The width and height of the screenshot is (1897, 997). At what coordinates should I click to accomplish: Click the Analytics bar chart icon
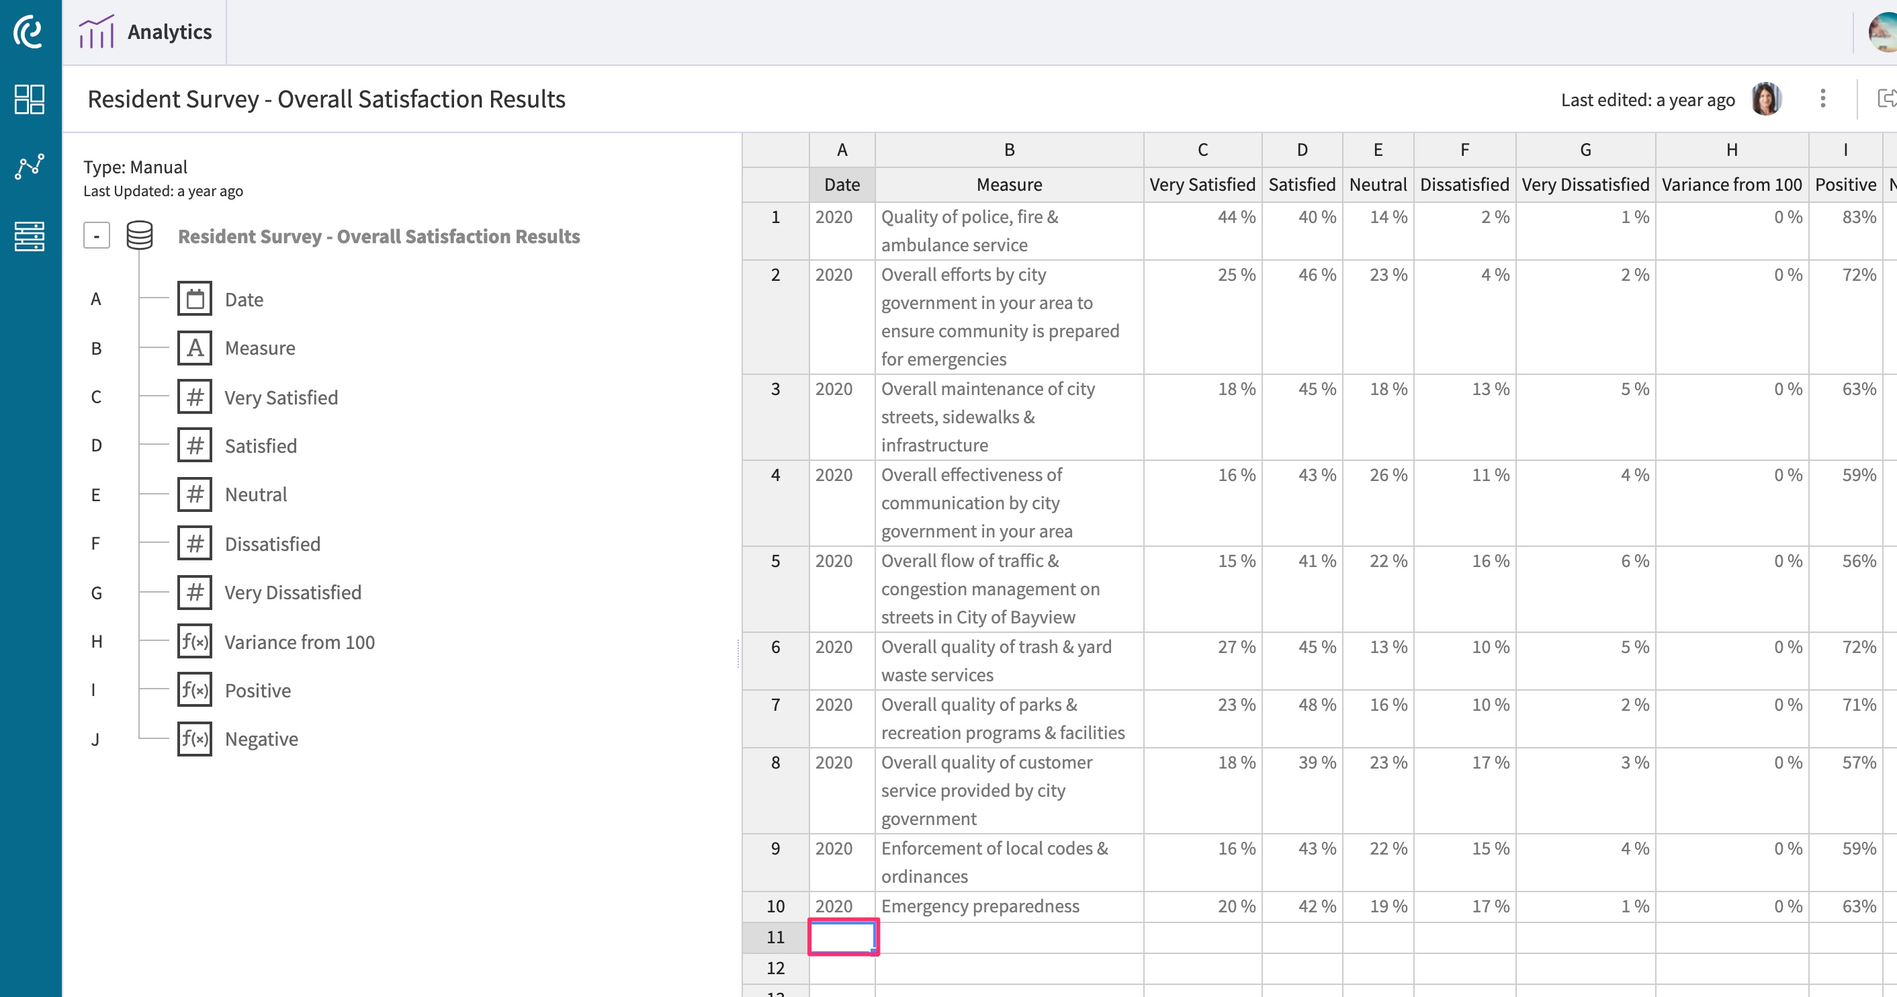click(x=97, y=32)
